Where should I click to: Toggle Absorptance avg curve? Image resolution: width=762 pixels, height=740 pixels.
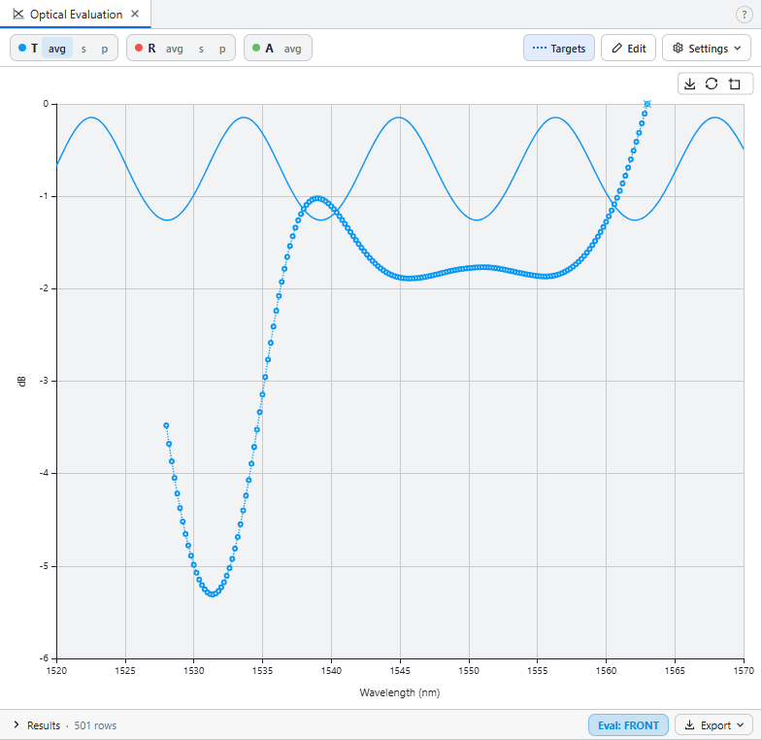pyautogui.click(x=292, y=49)
